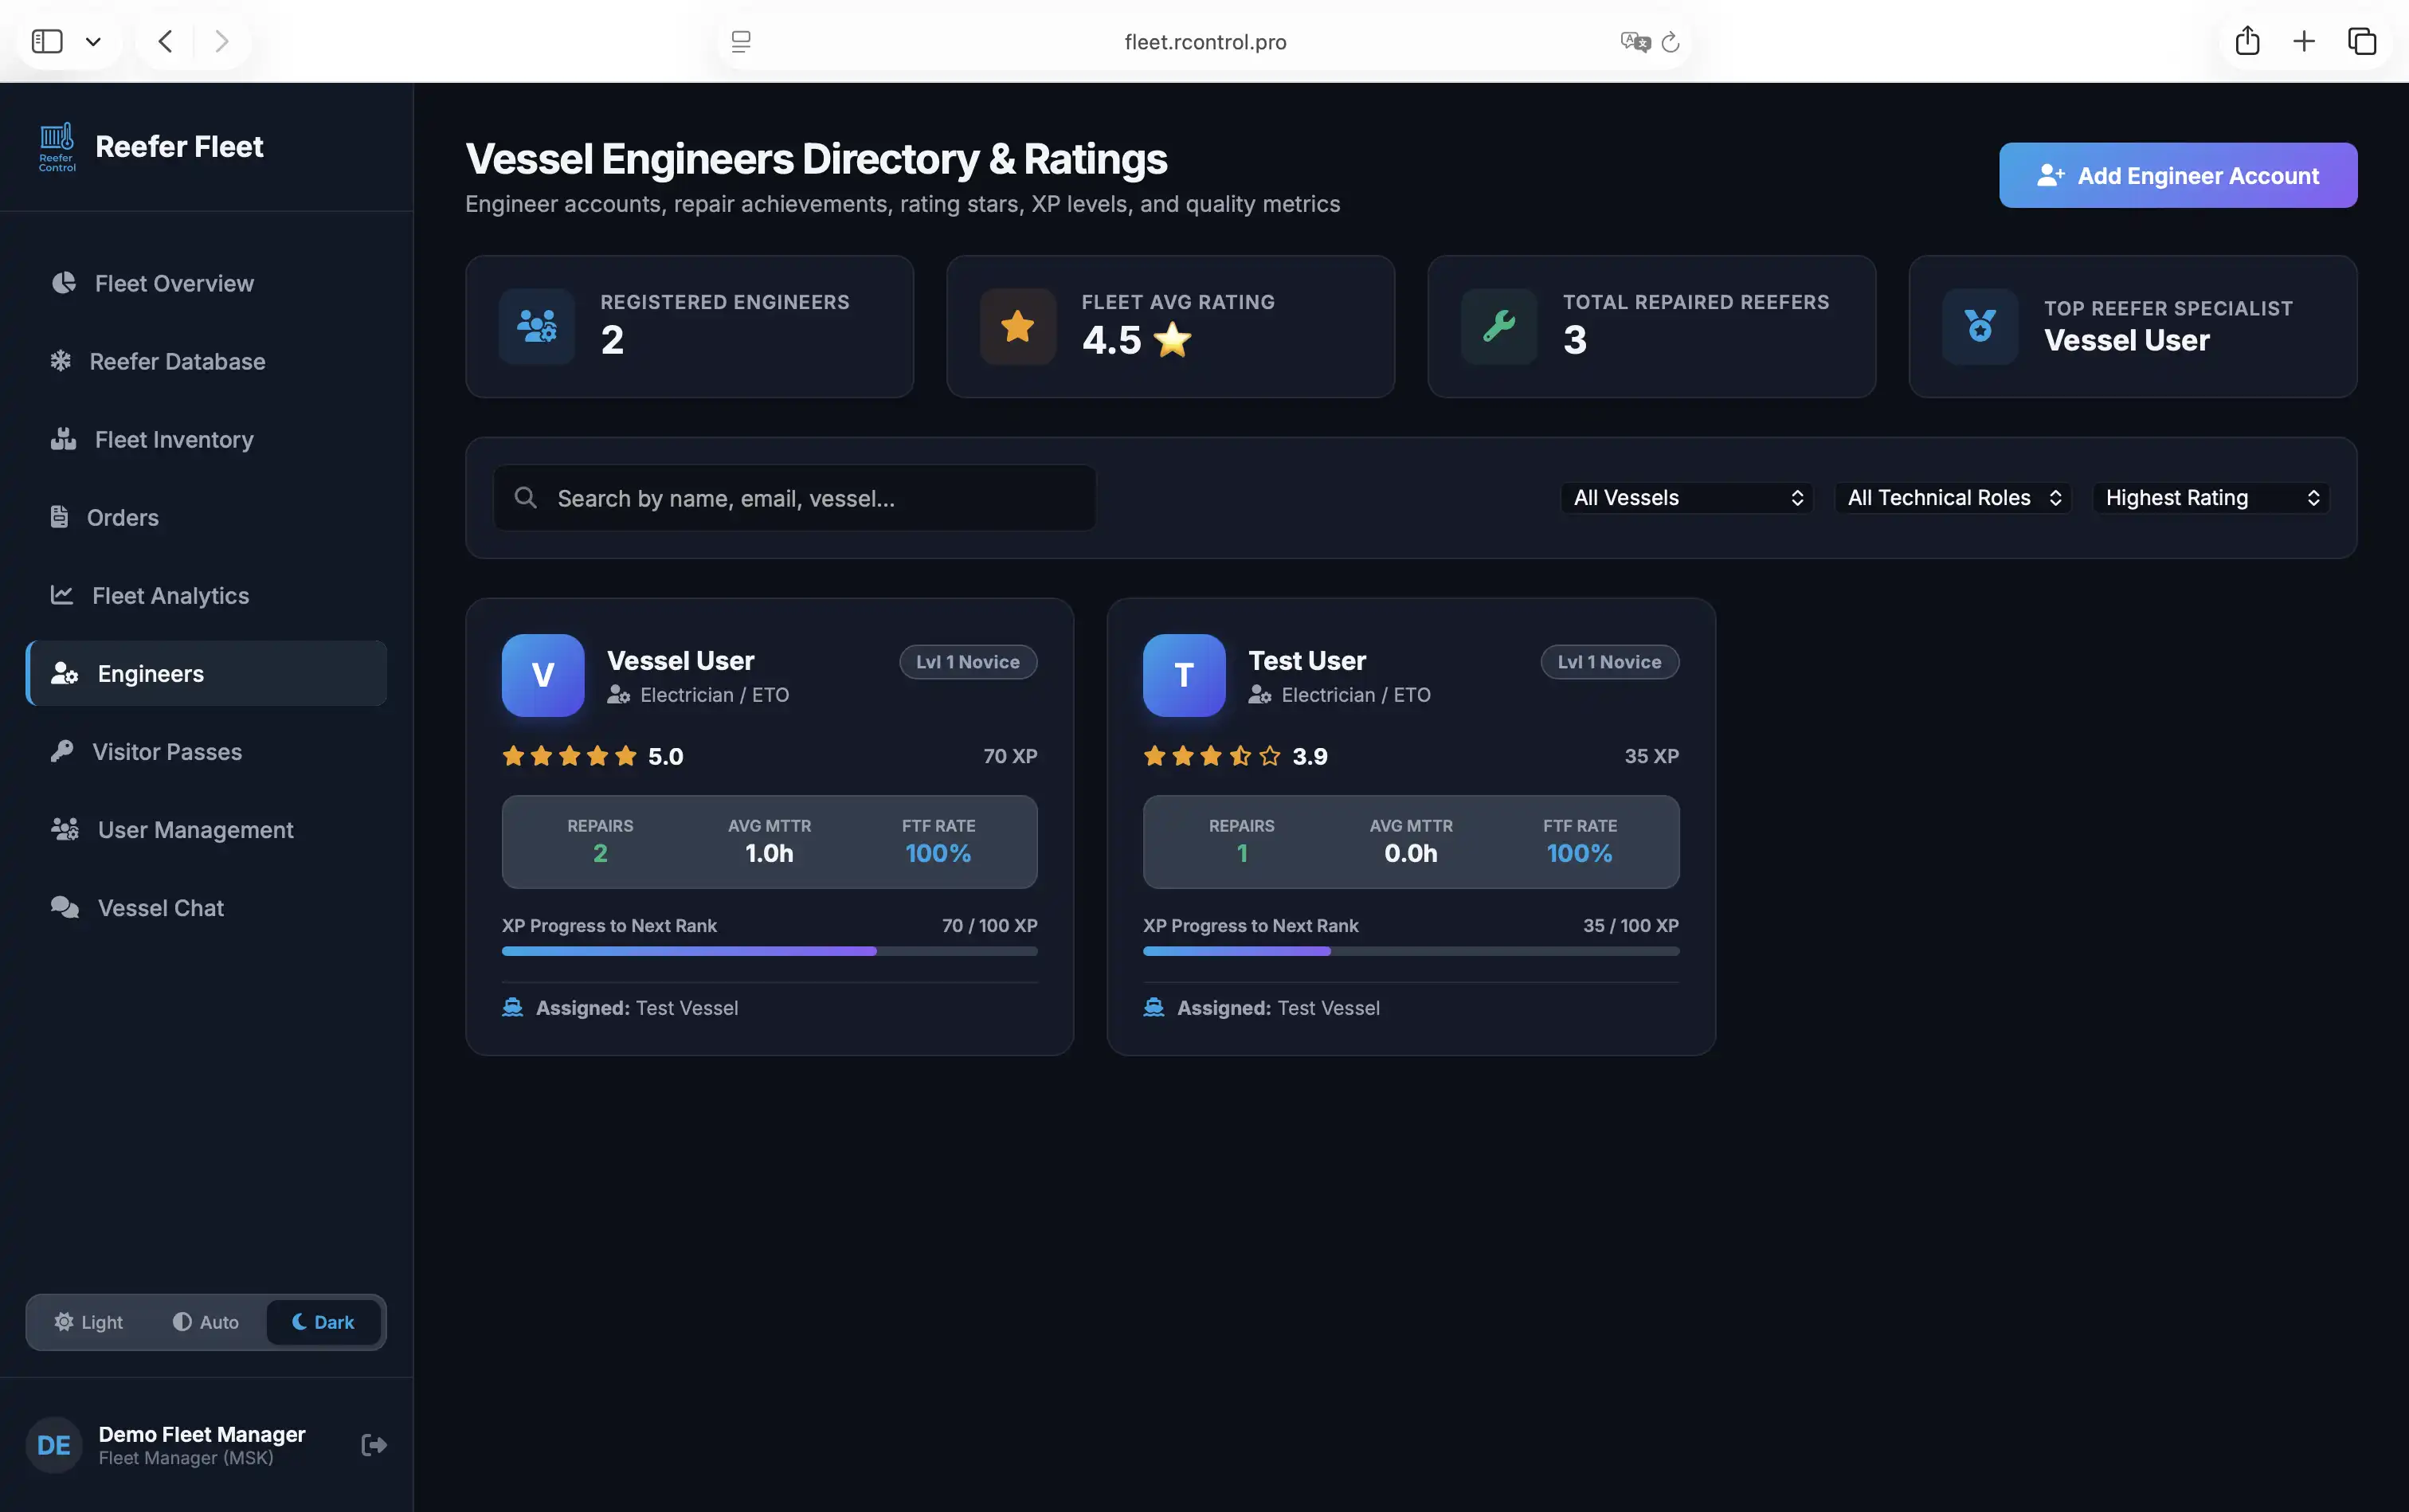Click the fleet.rcontrol.pro address bar
Image resolution: width=2409 pixels, height=1512 pixels.
(1205, 42)
